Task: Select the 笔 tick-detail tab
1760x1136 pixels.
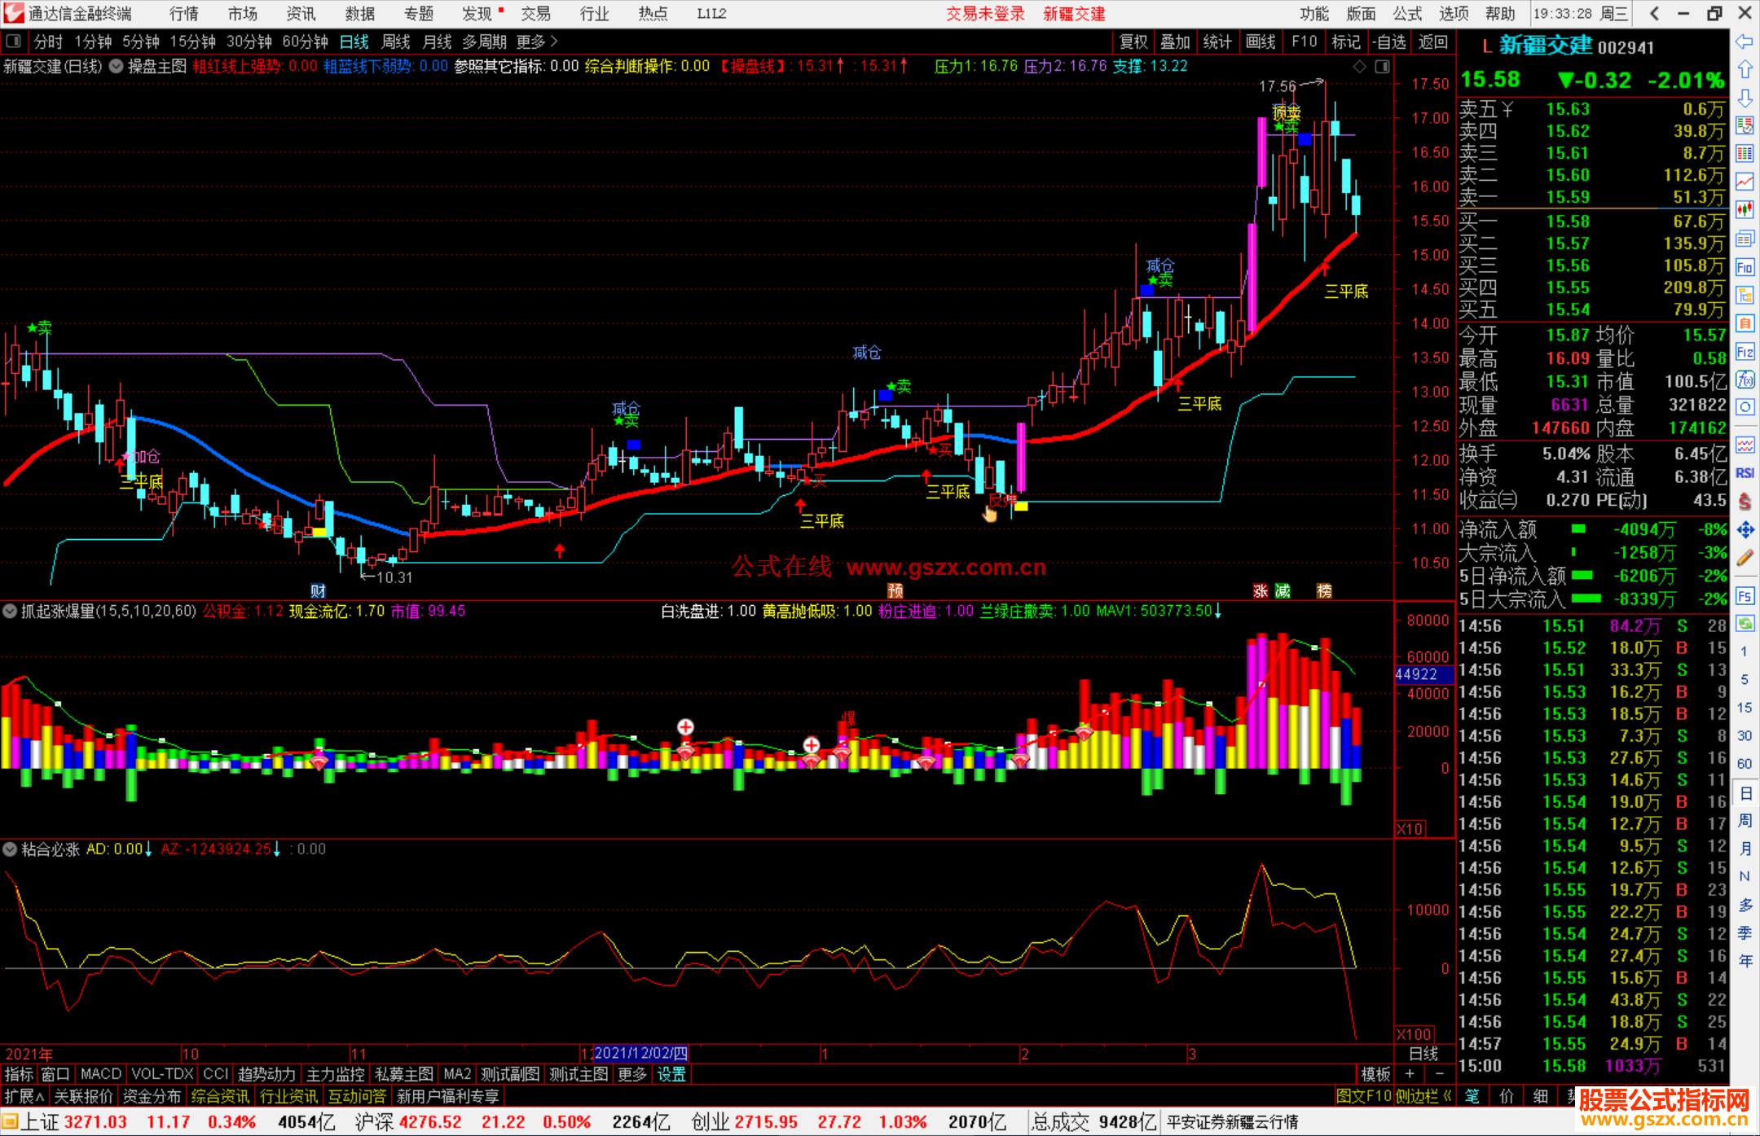Action: [x=1472, y=1097]
